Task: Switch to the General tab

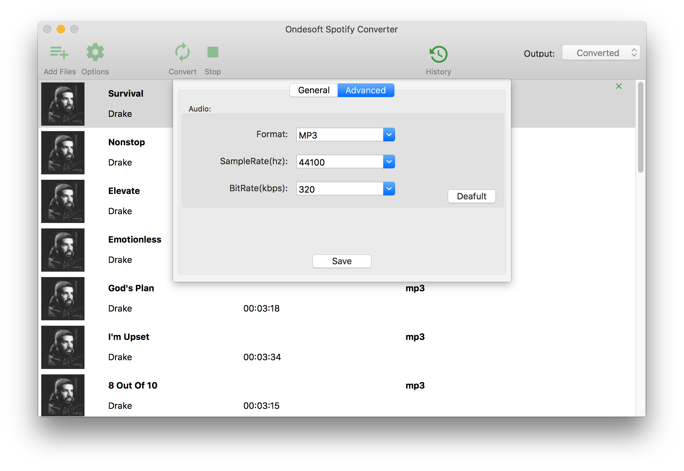Action: click(313, 90)
